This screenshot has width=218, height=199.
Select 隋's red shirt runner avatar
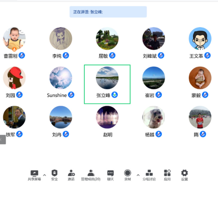(x=200, y=117)
